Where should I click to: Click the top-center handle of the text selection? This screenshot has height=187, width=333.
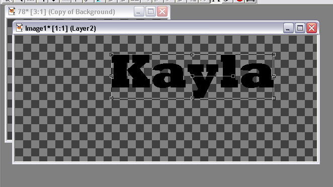(x=193, y=55)
